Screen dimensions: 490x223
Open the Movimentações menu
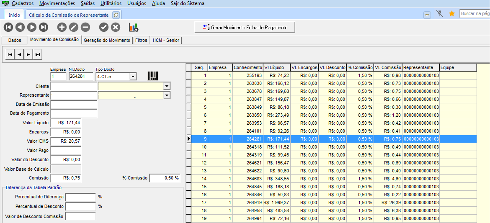pyautogui.click(x=57, y=3)
